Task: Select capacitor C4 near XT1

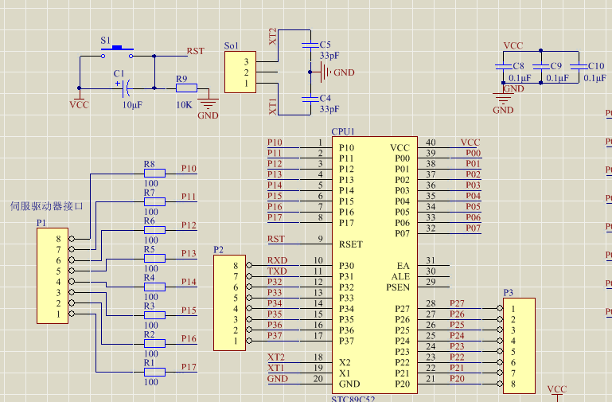Action: tap(309, 99)
